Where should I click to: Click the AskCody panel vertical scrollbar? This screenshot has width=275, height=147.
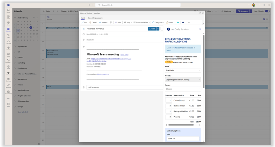click(204, 62)
